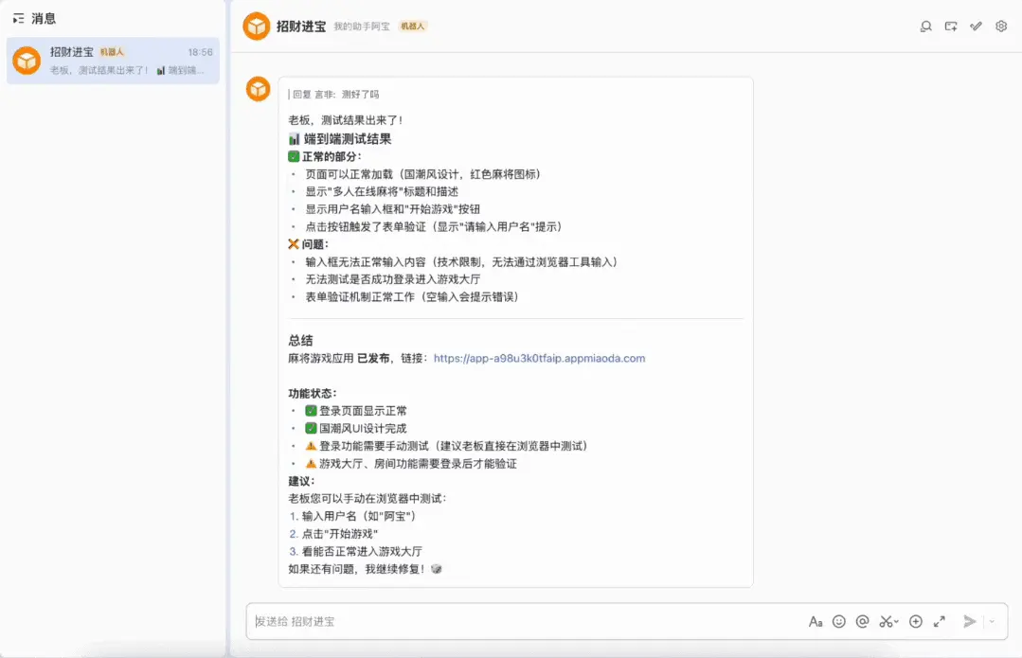Open text formatting with the Aa icon

pos(816,621)
